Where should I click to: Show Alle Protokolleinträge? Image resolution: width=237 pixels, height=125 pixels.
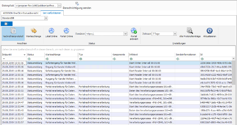point(190,32)
